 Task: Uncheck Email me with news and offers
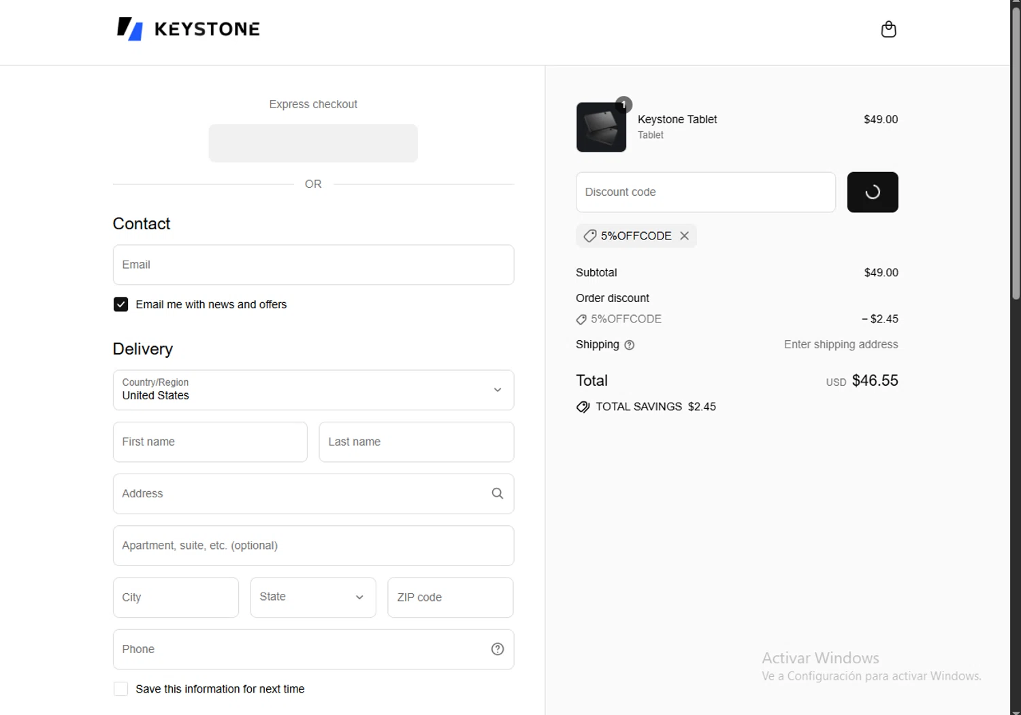(x=120, y=304)
